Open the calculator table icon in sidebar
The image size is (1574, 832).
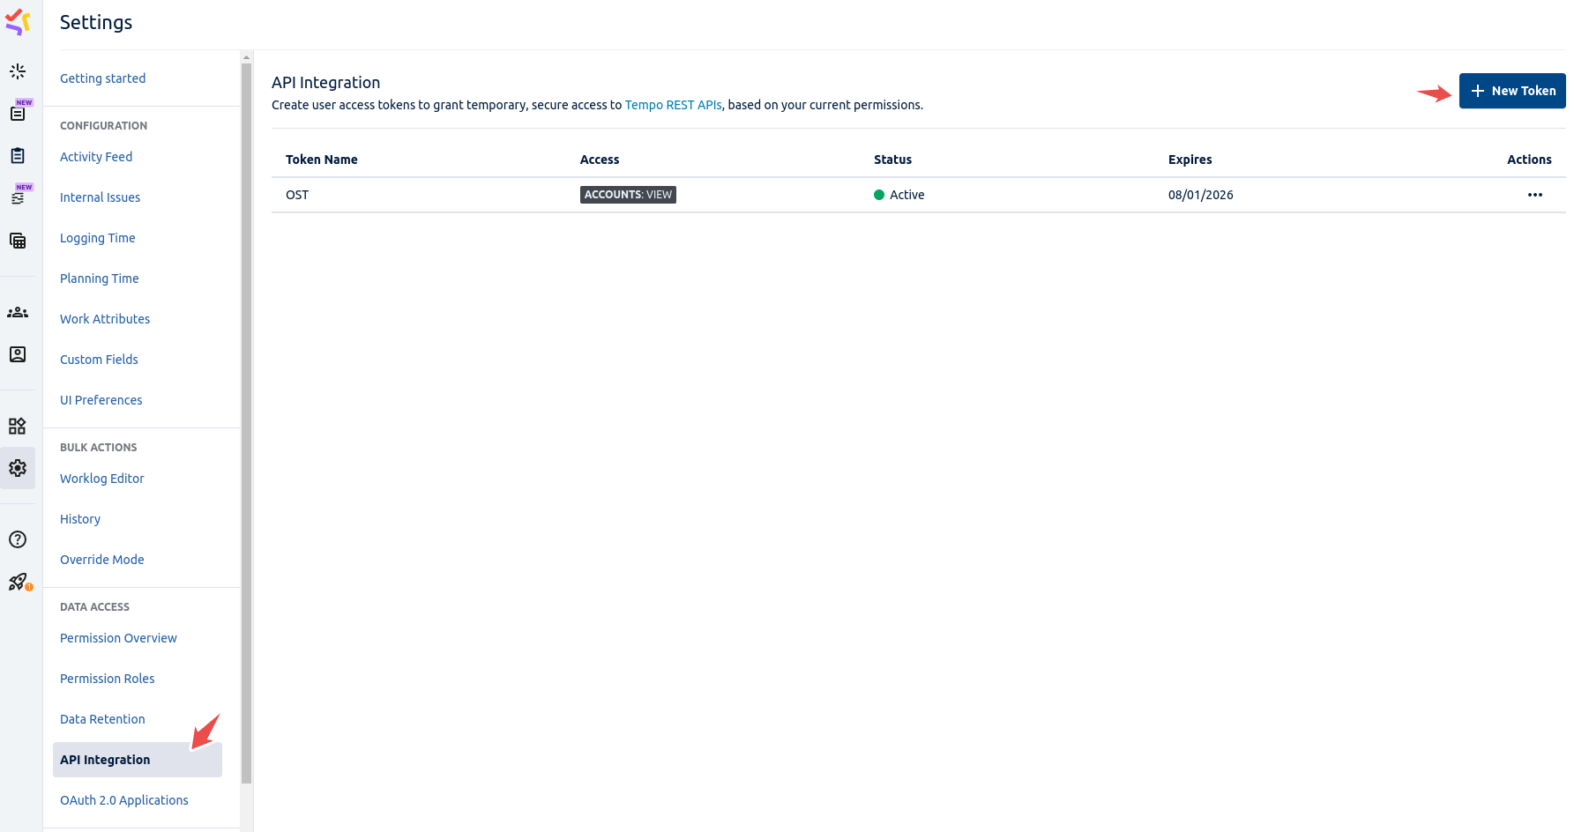pos(18,241)
